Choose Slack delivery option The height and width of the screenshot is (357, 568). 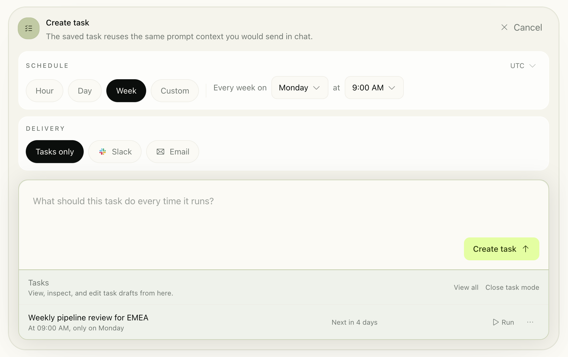tap(115, 152)
